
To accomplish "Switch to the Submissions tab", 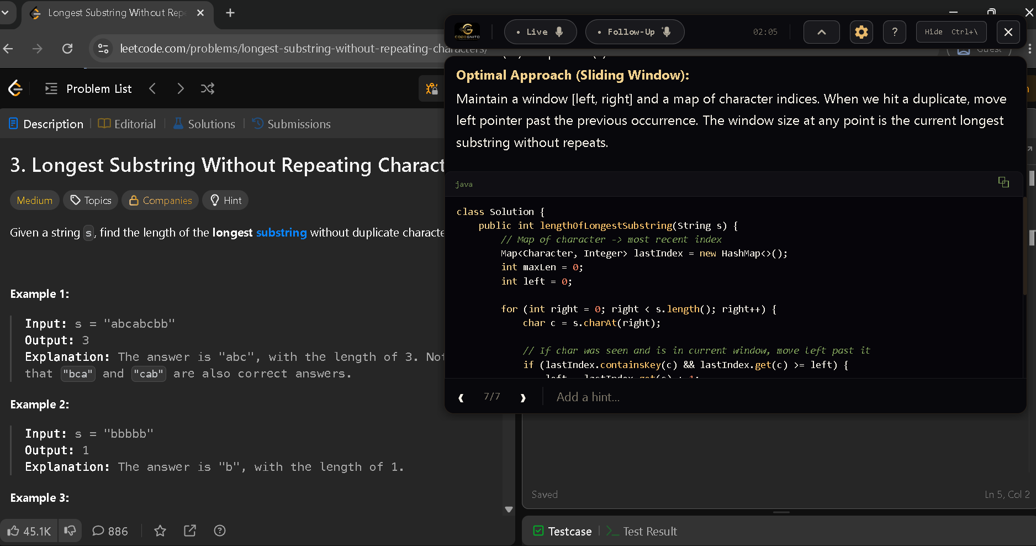I will pyautogui.click(x=292, y=124).
